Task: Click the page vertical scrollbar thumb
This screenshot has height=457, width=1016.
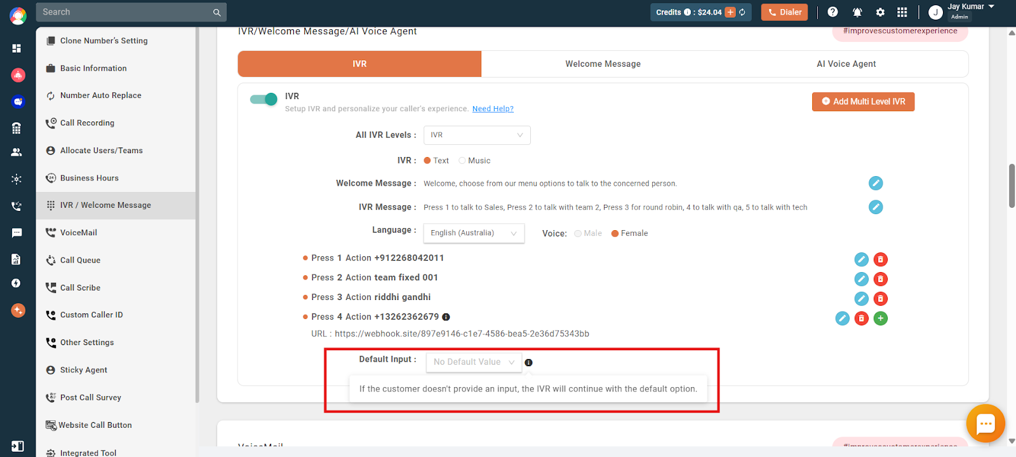Action: click(1012, 186)
